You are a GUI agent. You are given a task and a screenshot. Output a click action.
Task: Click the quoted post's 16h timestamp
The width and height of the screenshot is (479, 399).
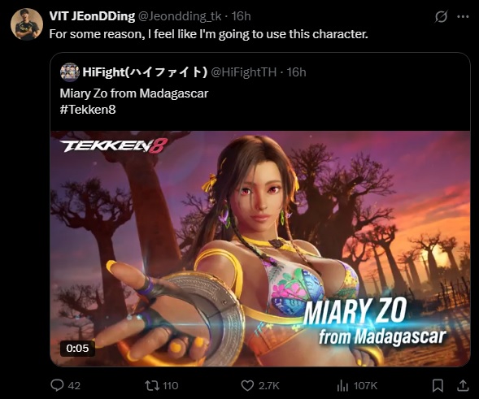point(296,72)
